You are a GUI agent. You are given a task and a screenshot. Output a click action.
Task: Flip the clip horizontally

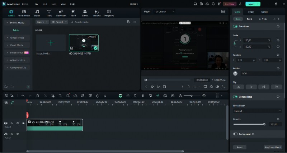[238, 87]
